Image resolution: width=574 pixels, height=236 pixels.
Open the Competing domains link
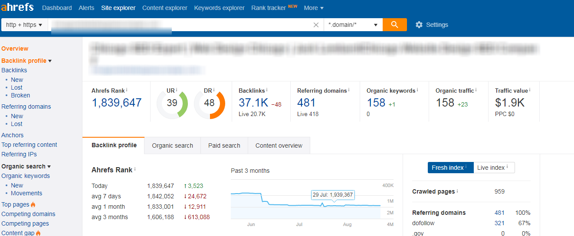click(28, 214)
